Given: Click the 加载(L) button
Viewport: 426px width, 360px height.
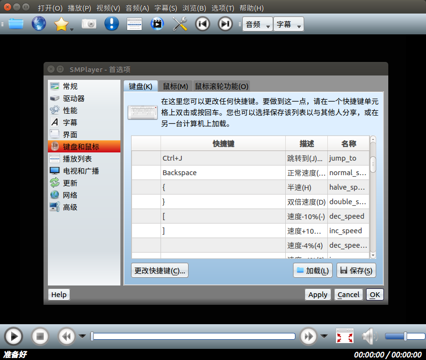Looking at the screenshot, I should tap(313, 270).
